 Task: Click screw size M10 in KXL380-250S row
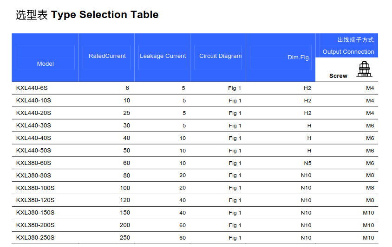pos(368,238)
